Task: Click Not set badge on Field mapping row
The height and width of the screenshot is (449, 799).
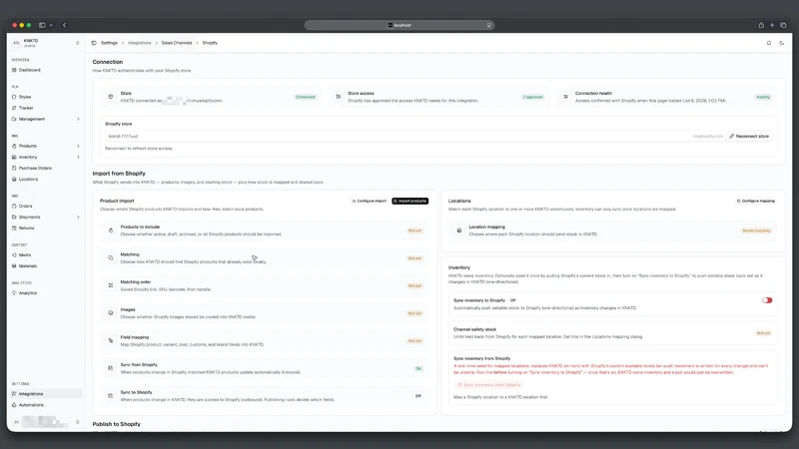Action: (x=414, y=341)
